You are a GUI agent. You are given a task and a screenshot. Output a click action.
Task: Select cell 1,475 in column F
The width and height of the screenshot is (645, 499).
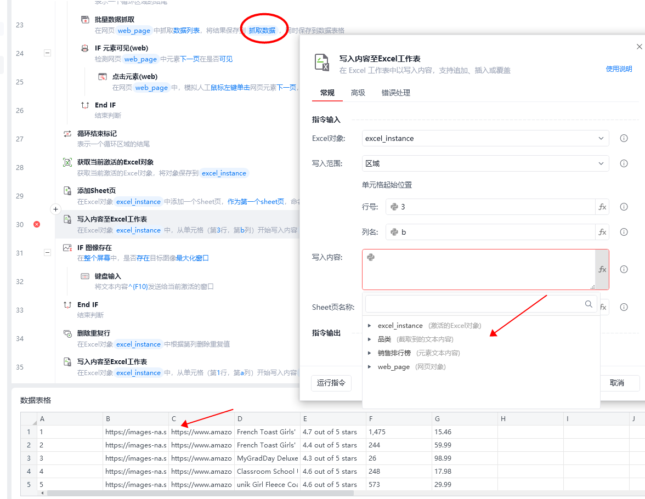click(x=399, y=432)
